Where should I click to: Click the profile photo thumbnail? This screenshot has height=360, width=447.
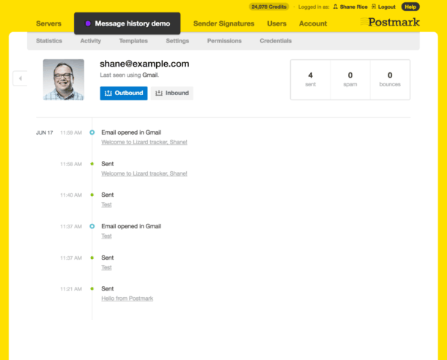click(64, 80)
